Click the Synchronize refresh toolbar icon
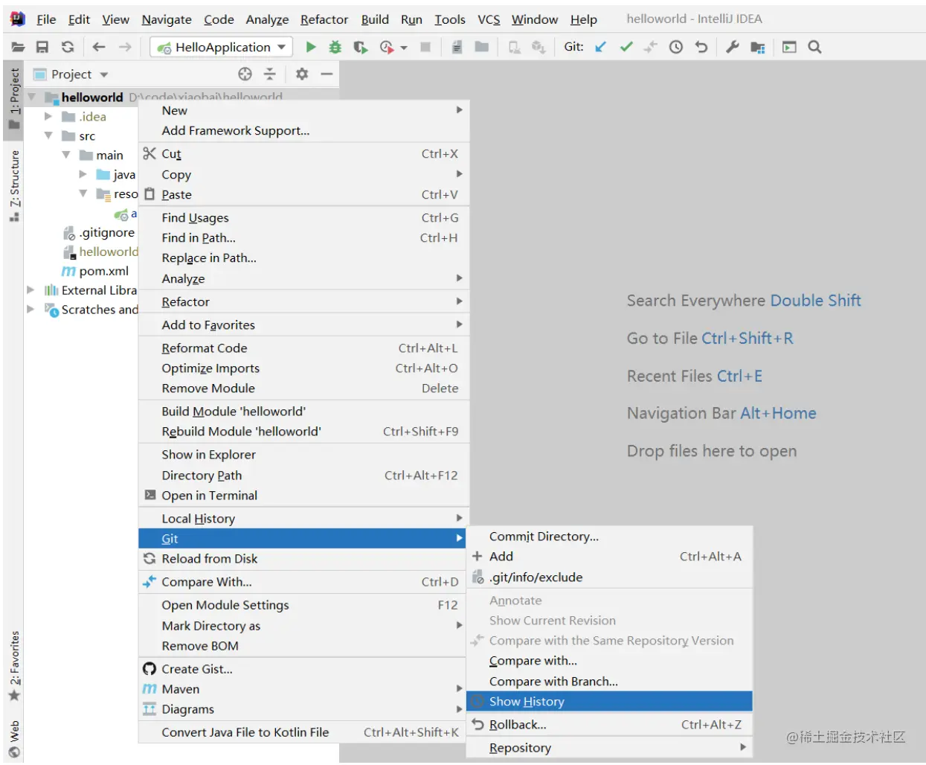 click(68, 47)
